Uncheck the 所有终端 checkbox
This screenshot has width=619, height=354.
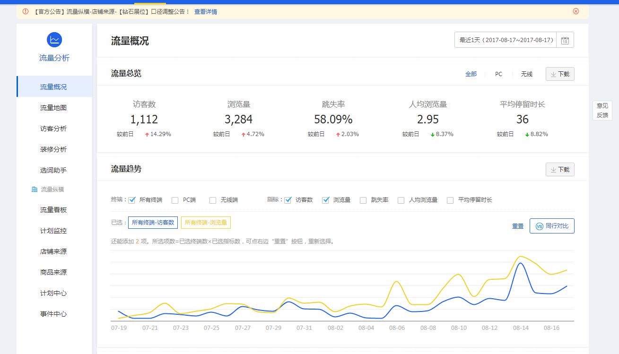[132, 200]
